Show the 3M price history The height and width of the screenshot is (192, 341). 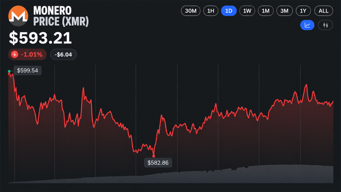284,11
